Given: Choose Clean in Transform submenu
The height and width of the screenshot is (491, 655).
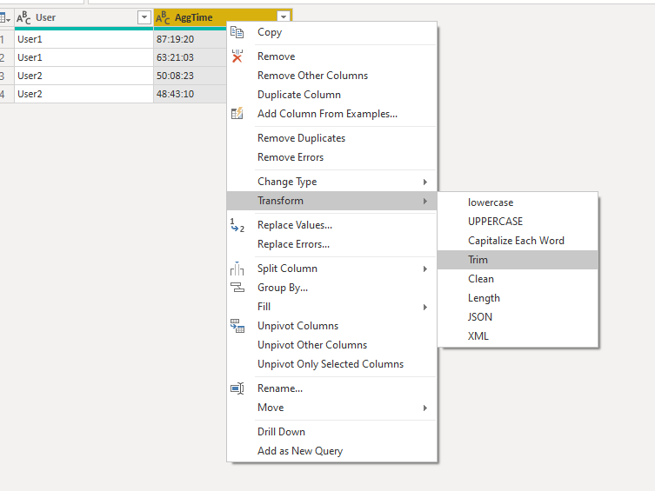Looking at the screenshot, I should [x=518, y=279].
